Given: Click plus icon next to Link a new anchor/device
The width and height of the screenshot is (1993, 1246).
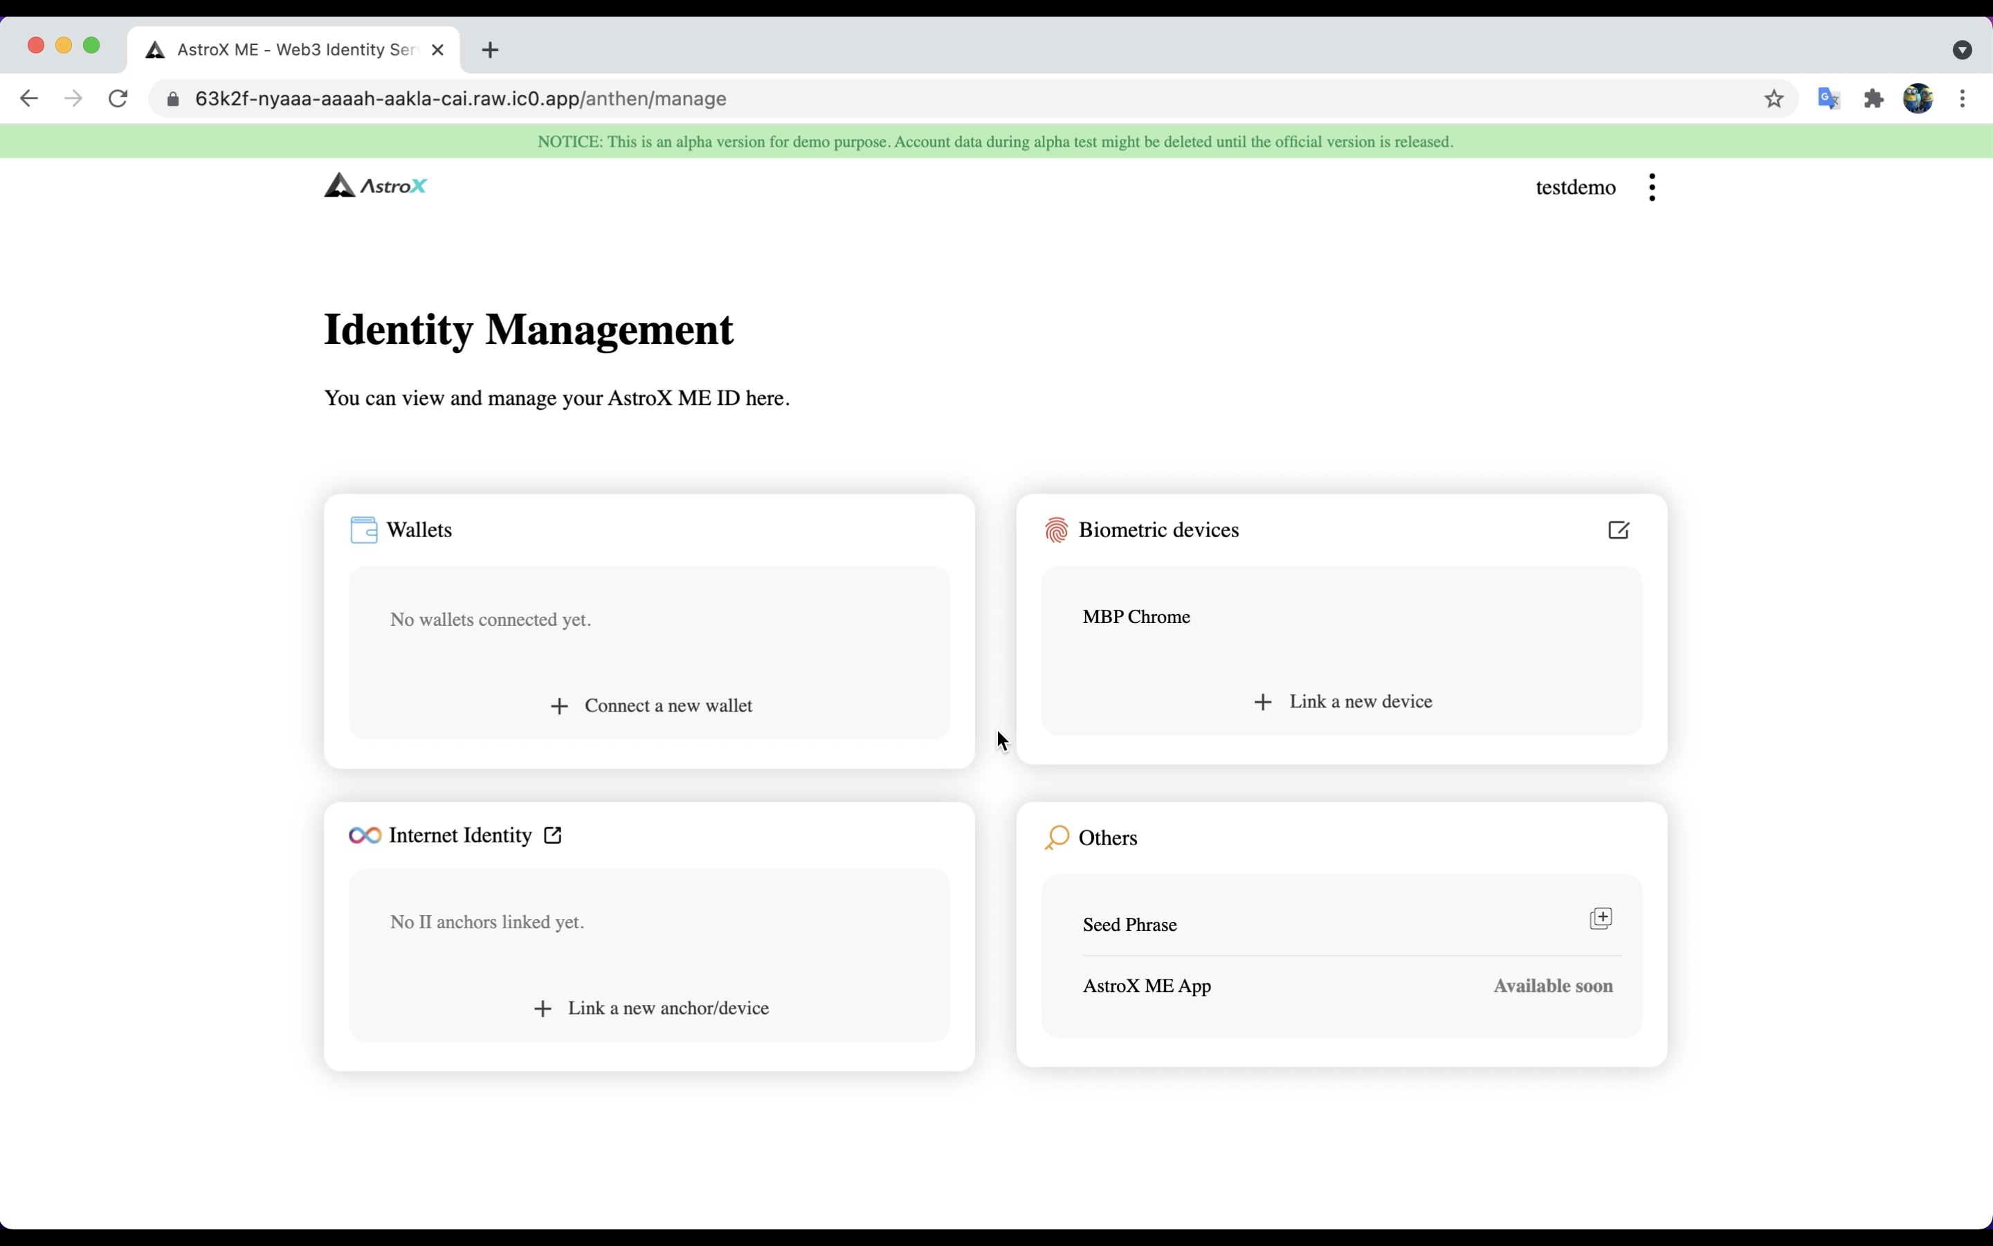Looking at the screenshot, I should point(543,1009).
